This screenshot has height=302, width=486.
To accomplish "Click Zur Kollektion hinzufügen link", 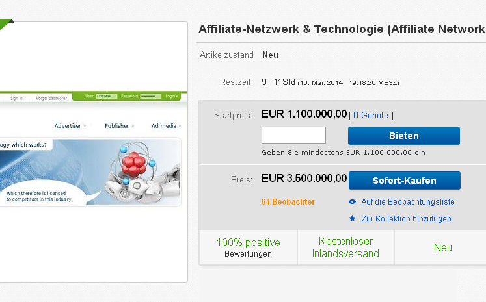I will tap(406, 219).
